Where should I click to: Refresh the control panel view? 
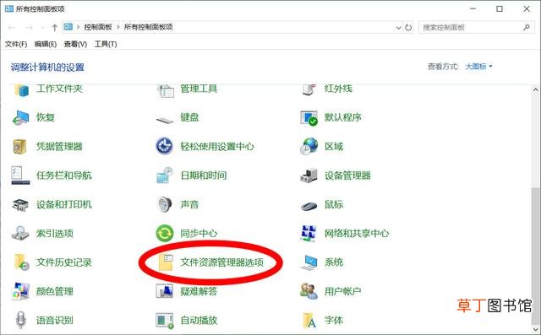[x=408, y=28]
